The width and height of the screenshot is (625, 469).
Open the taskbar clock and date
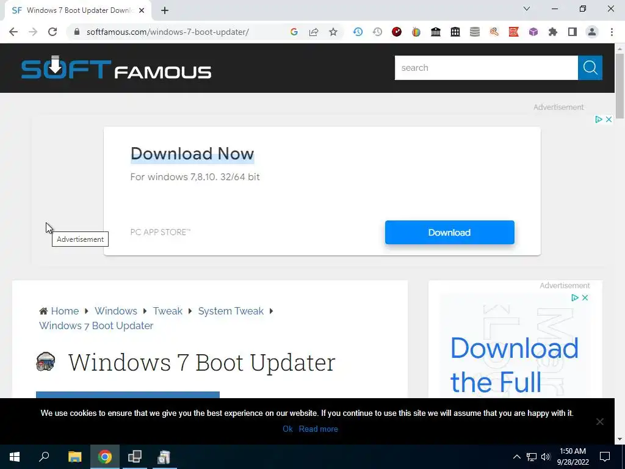click(573, 457)
